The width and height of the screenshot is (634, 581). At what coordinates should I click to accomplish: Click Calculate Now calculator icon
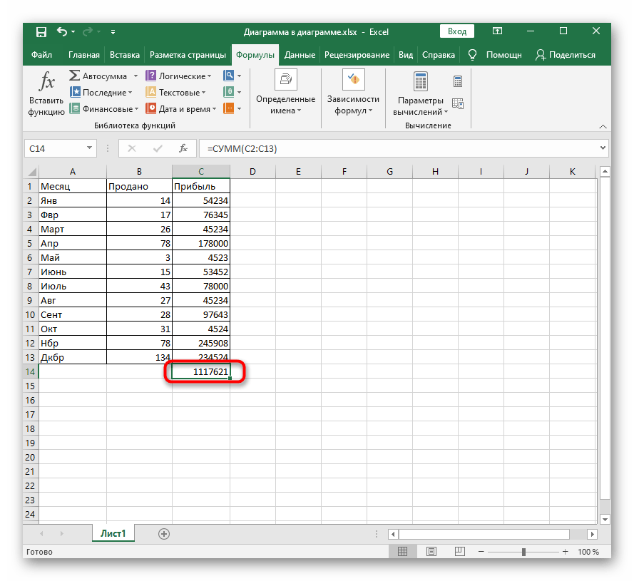[457, 81]
